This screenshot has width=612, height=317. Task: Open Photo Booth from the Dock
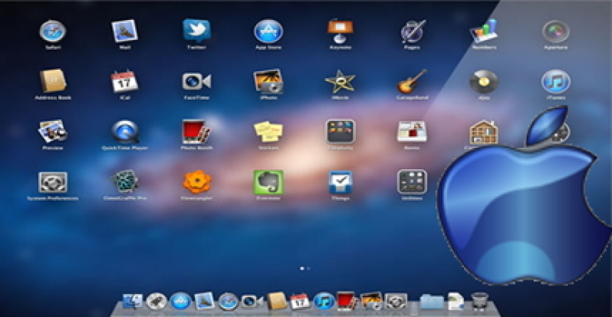coord(347,301)
